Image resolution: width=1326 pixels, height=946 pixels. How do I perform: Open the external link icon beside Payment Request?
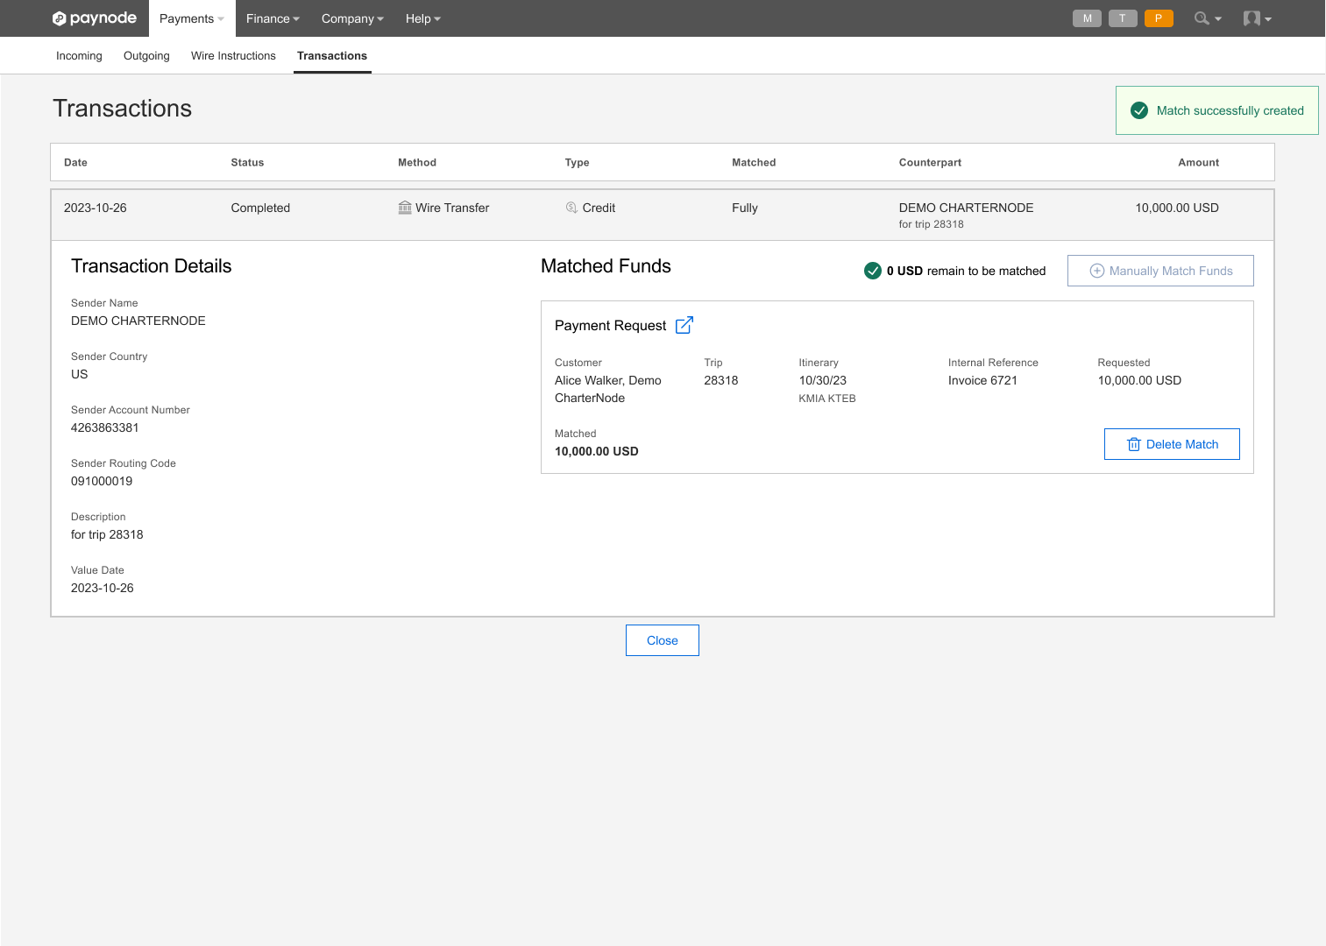(684, 325)
